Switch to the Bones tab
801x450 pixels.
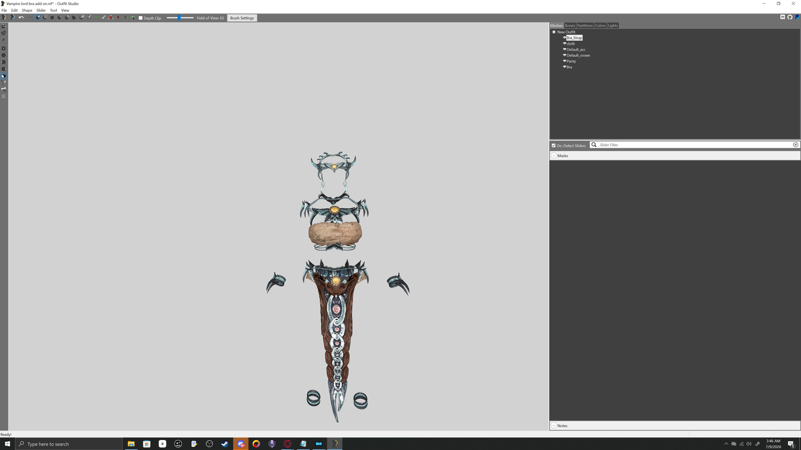[x=570, y=26]
